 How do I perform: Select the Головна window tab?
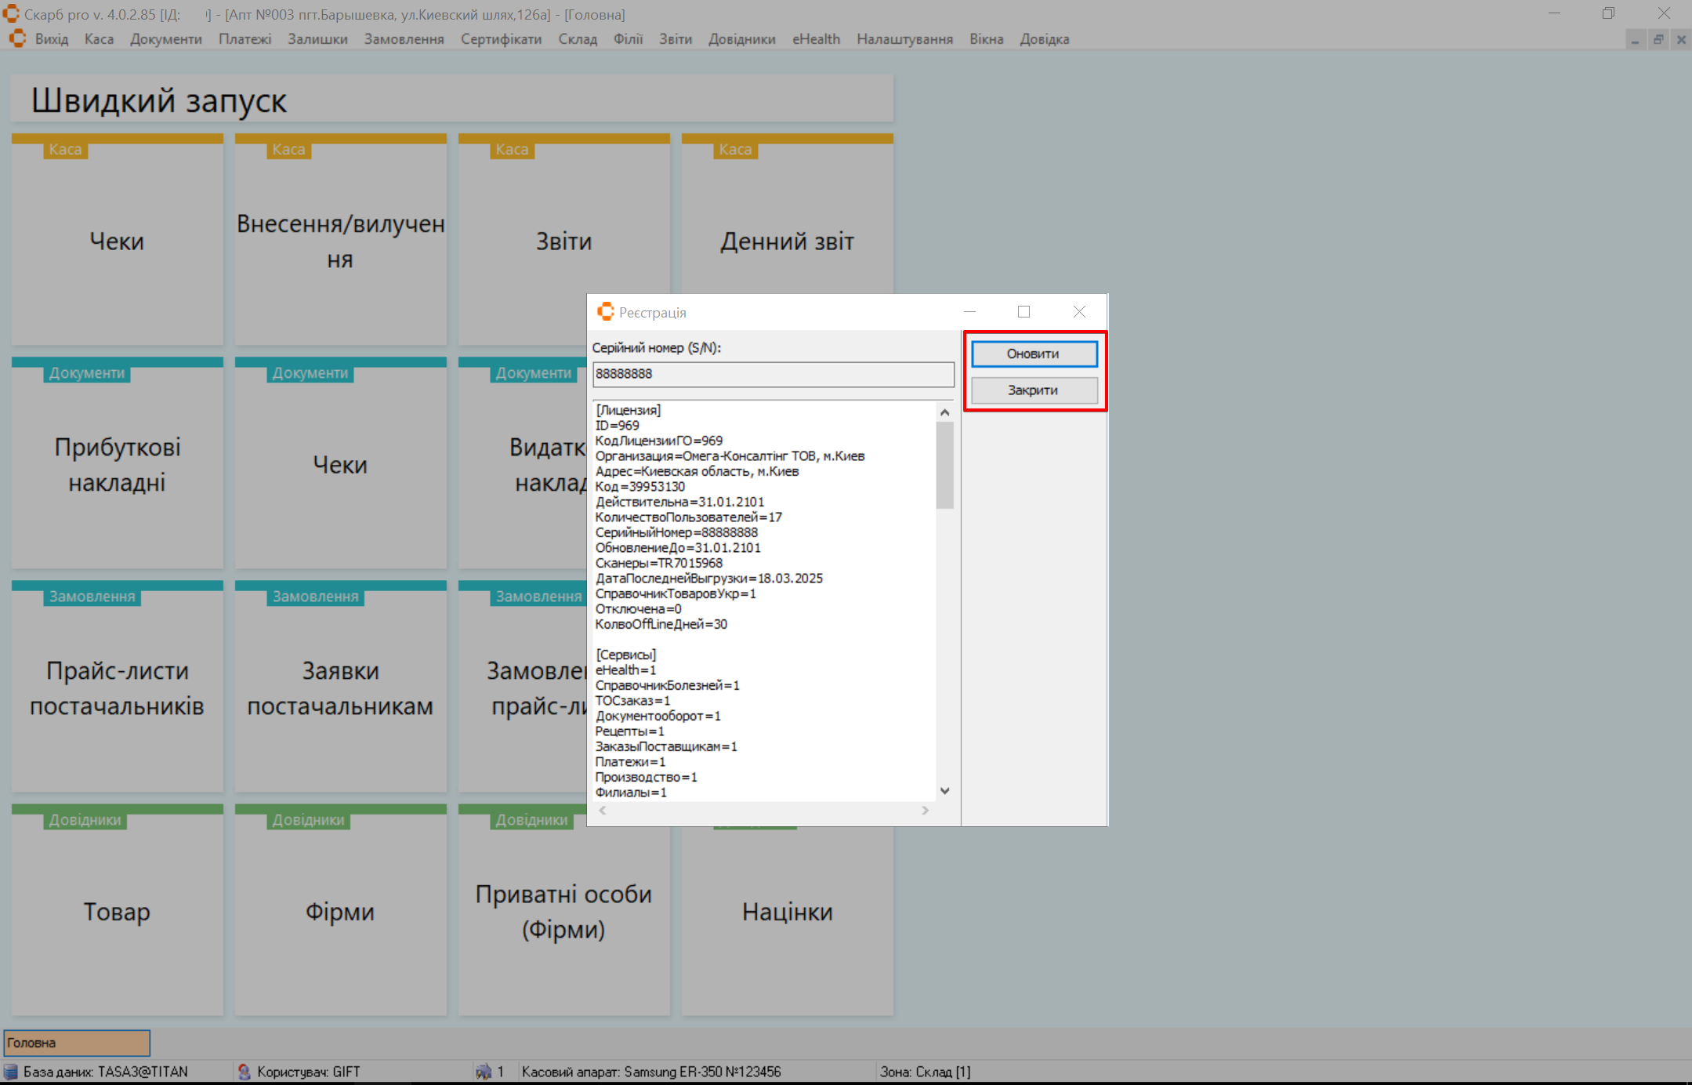pos(77,1043)
